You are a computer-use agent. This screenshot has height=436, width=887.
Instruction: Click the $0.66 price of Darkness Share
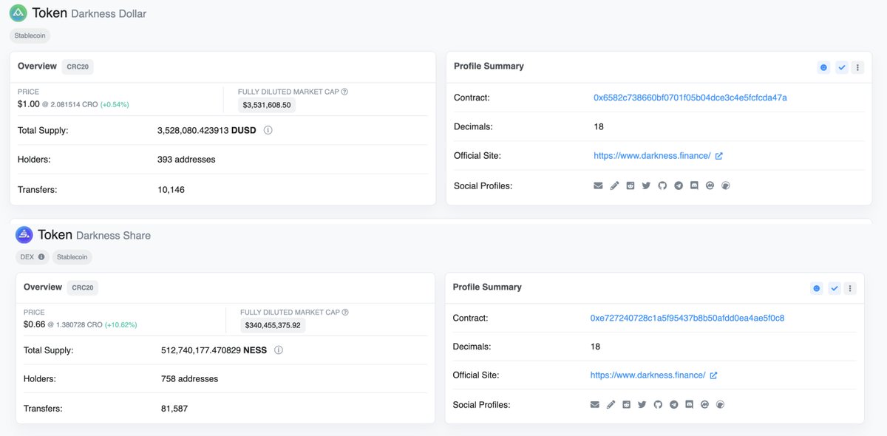34,324
